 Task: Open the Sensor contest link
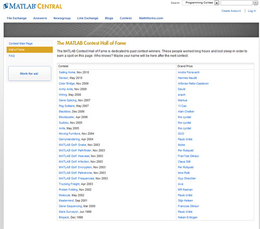click(63, 78)
